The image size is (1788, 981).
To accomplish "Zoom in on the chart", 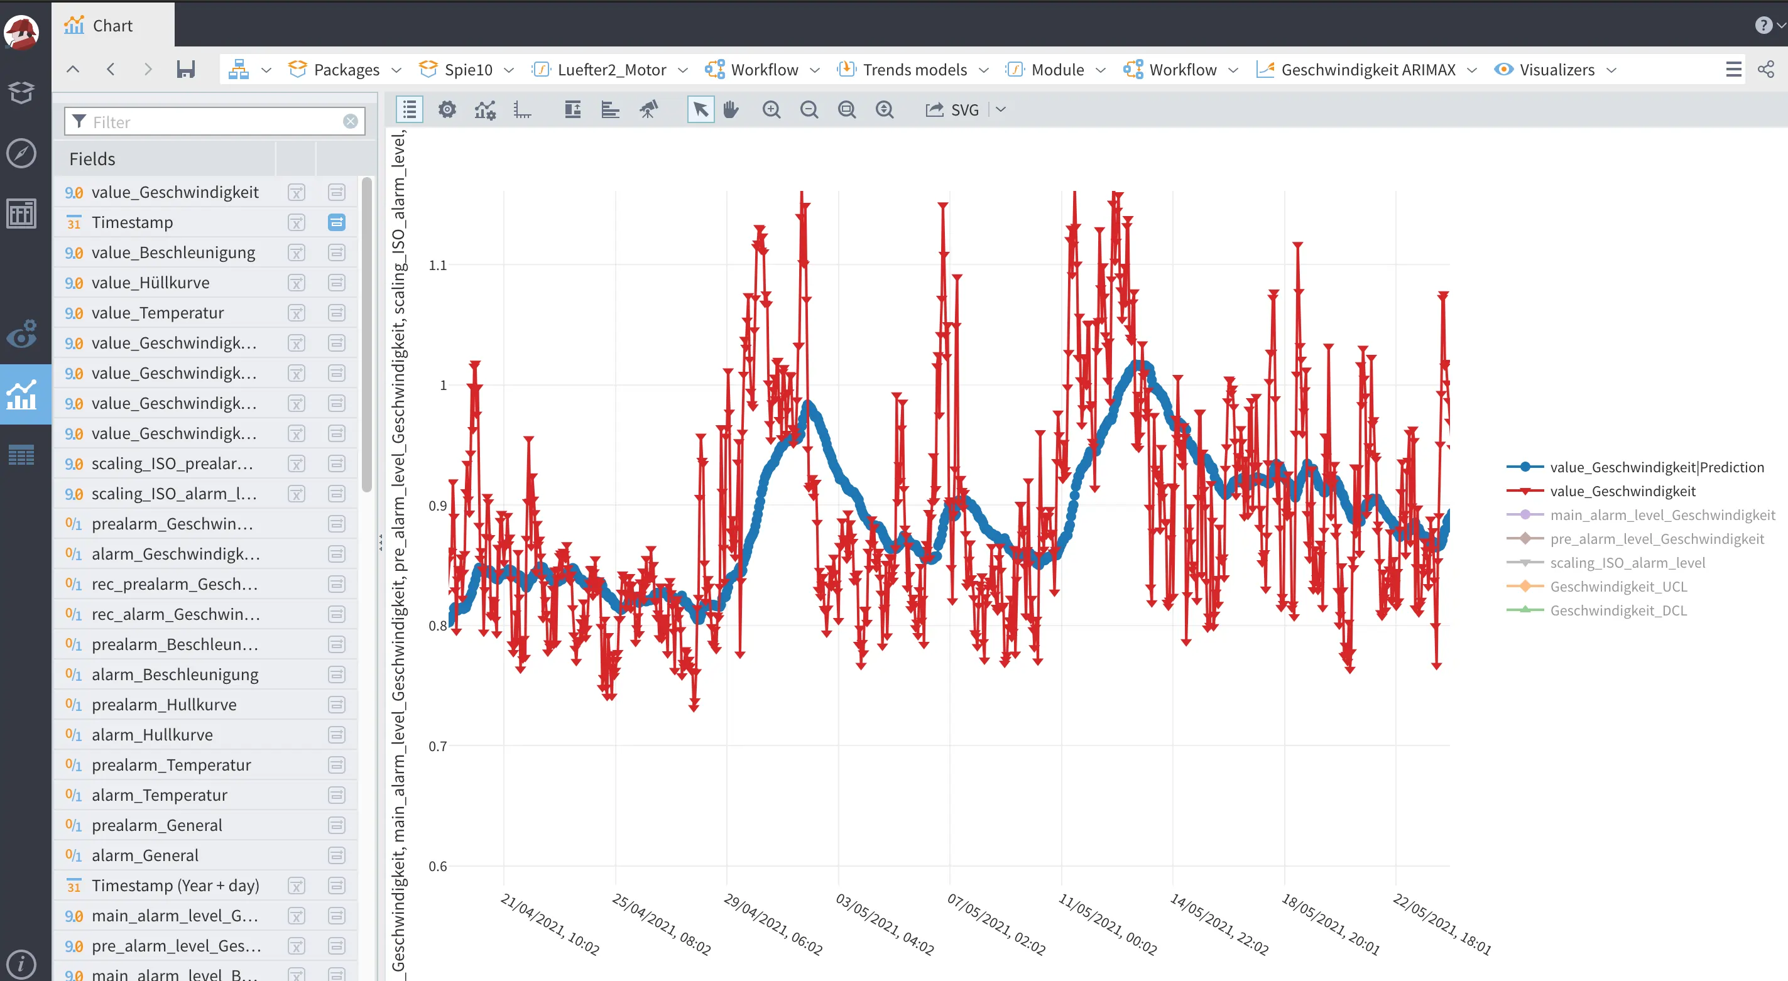I will click(771, 110).
